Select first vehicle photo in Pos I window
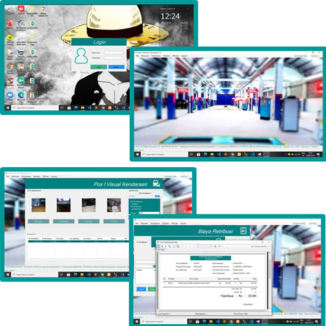 (x=39, y=205)
